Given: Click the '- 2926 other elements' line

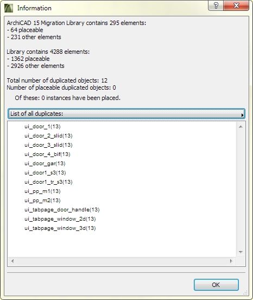Looking at the screenshot, I should (x=35, y=66).
